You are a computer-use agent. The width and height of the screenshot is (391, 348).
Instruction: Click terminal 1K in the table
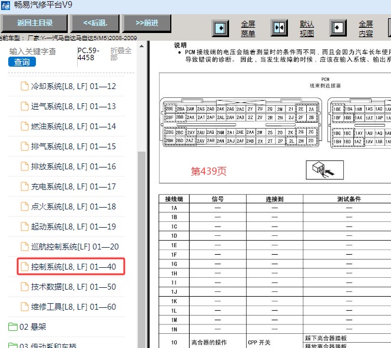point(174,301)
